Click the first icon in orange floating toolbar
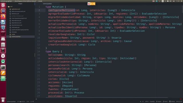Image resolution: width=183 pixels, height=103 pixels. (89, 4)
